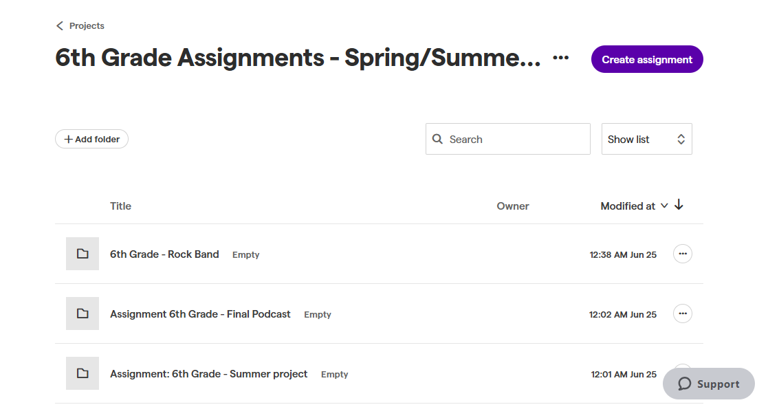This screenshot has height=407, width=757.
Task: Click the Create assignment button
Action: 647,59
